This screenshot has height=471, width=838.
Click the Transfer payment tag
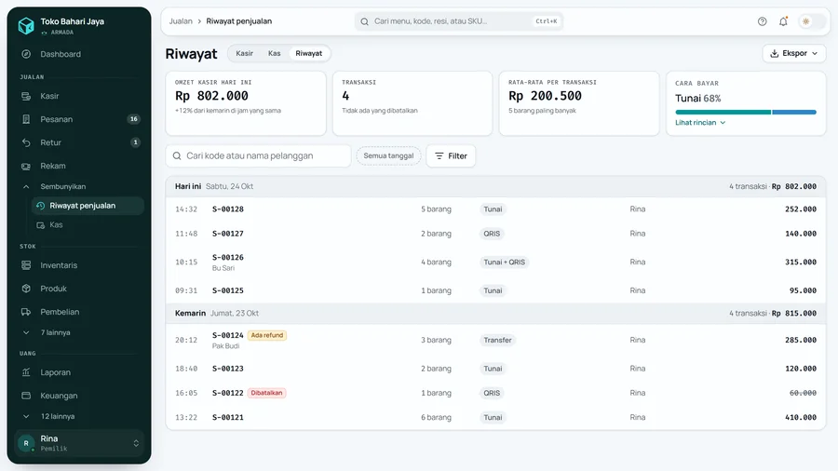point(497,340)
